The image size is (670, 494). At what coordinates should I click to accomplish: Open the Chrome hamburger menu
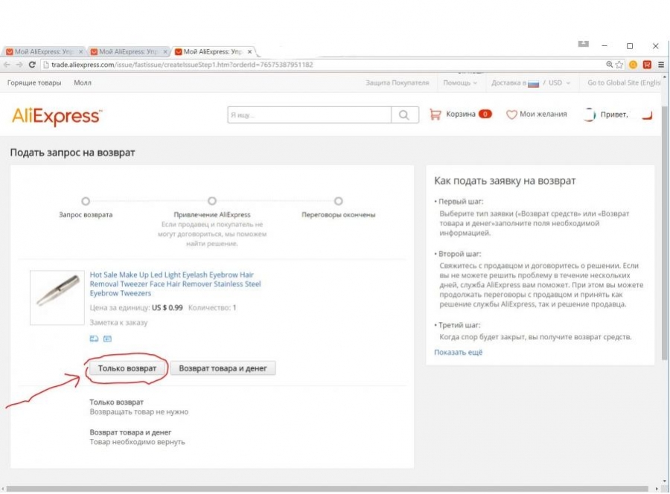pos(661,65)
